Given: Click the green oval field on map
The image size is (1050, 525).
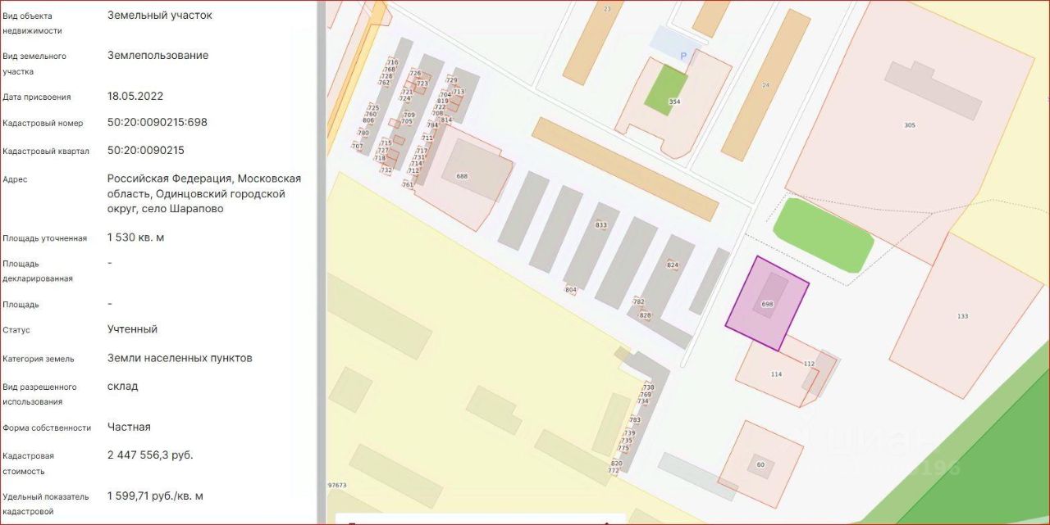Looking at the screenshot, I should point(823,233).
